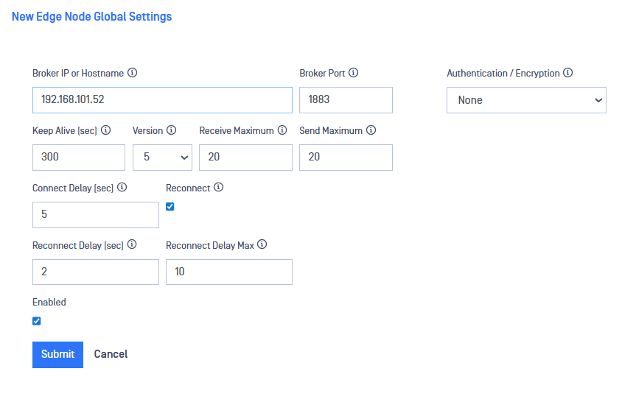The width and height of the screenshot is (636, 399).
Task: Click Connect Delay info icon
Action: [122, 188]
